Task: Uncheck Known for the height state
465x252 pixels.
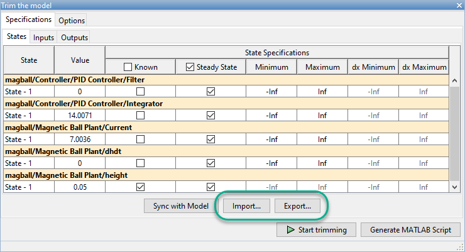Action: point(141,187)
